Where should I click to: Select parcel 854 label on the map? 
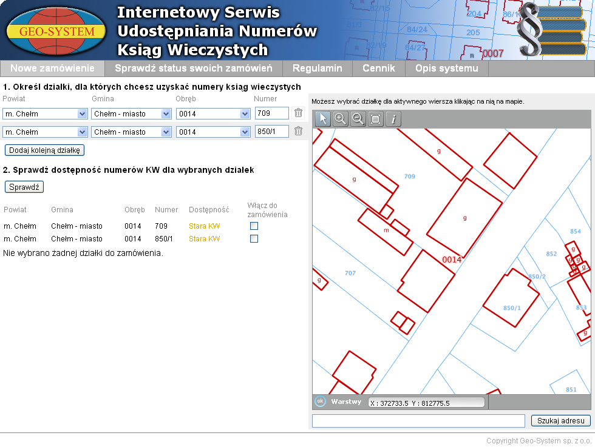point(576,231)
